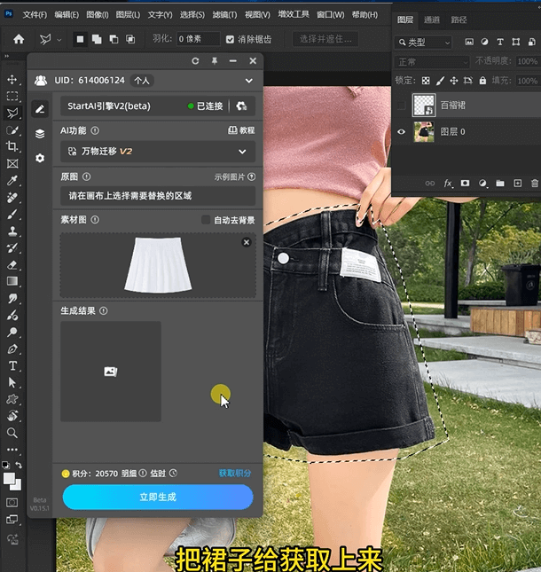Select the Brush tool

(x=12, y=214)
